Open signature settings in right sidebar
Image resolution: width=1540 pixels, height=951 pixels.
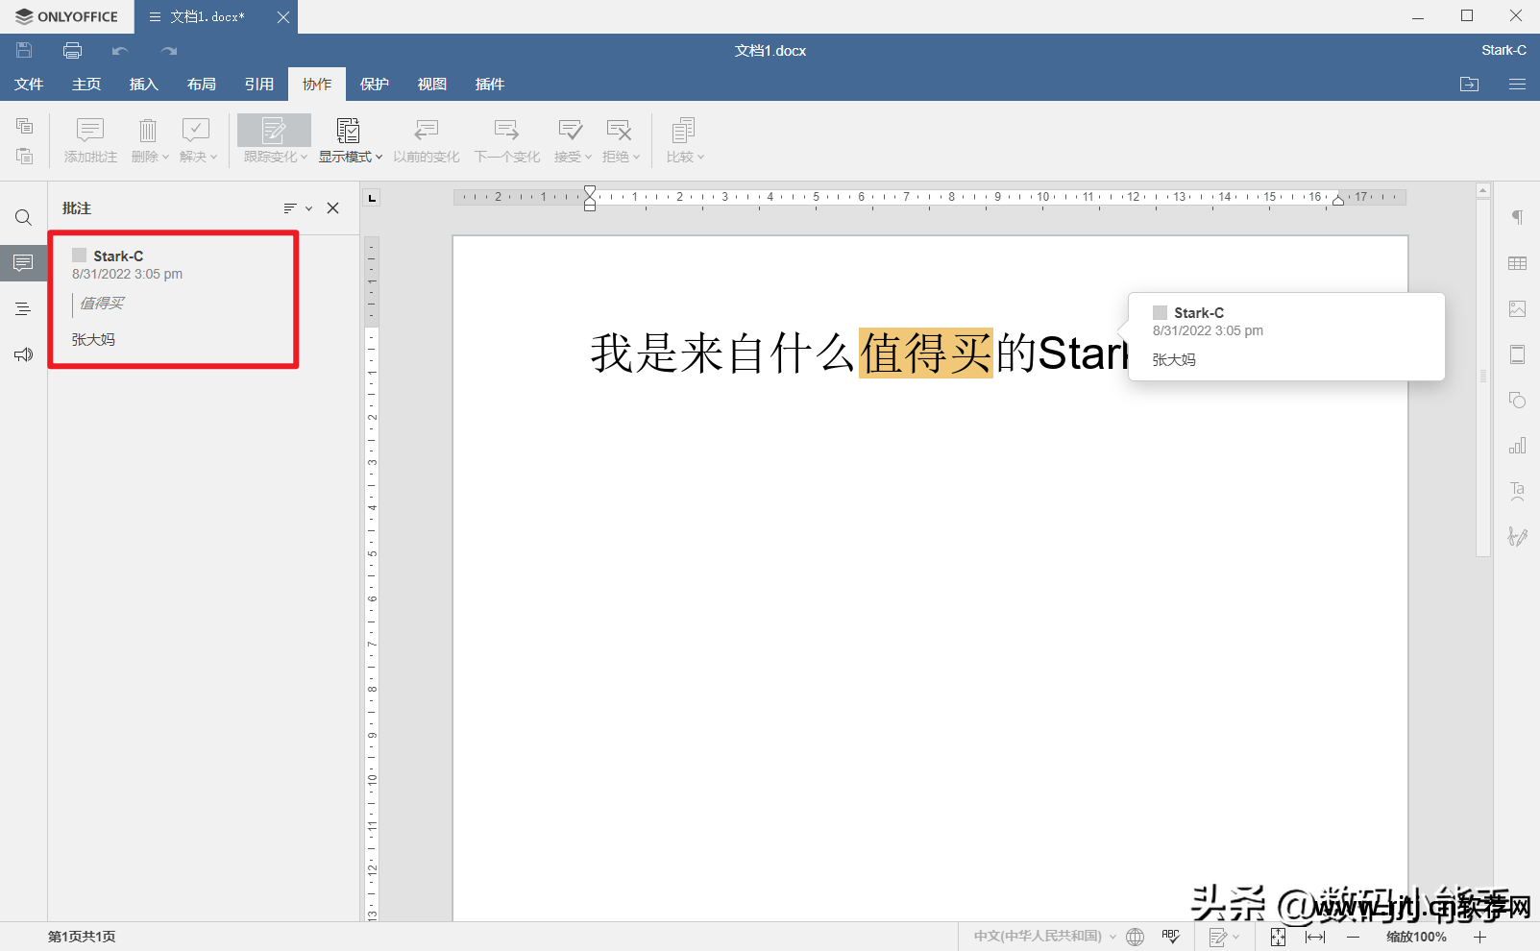(x=1517, y=537)
